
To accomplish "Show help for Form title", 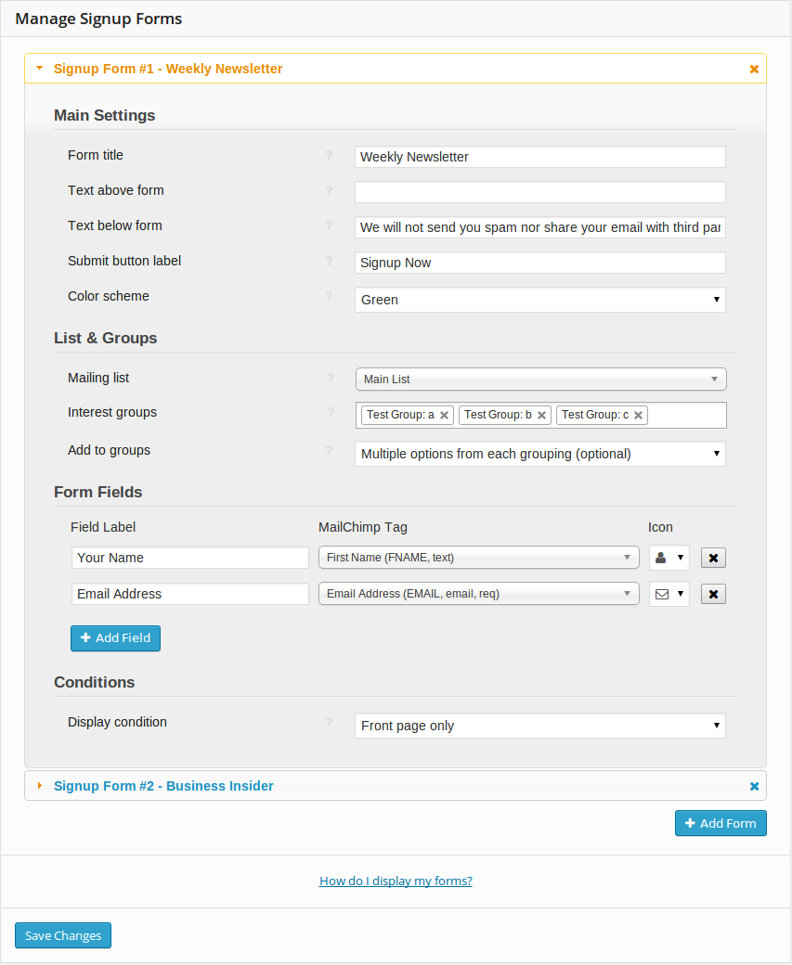I will pyautogui.click(x=329, y=155).
